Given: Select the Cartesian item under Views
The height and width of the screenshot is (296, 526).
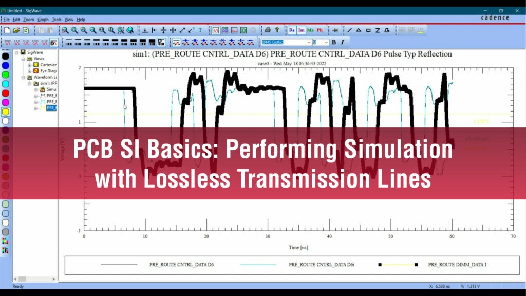Looking at the screenshot, I should 46,65.
